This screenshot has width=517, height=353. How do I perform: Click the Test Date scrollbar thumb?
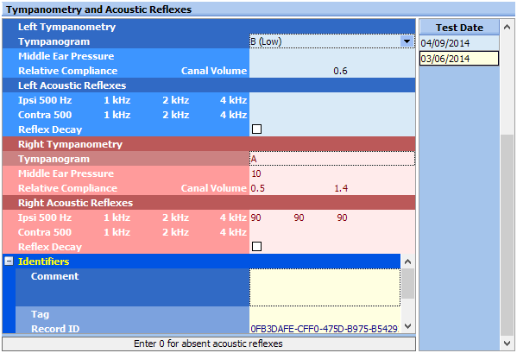tap(508, 236)
